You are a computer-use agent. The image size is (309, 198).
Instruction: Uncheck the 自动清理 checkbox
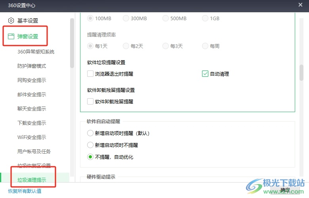tap(205, 74)
